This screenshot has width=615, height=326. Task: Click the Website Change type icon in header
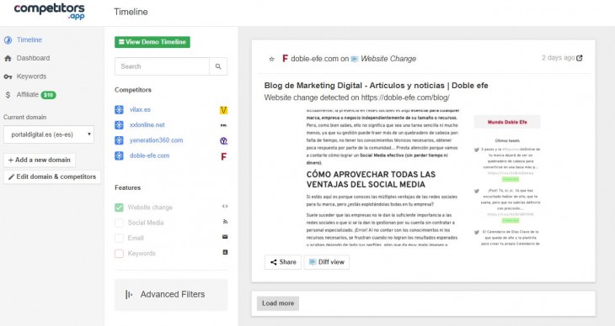pos(355,59)
